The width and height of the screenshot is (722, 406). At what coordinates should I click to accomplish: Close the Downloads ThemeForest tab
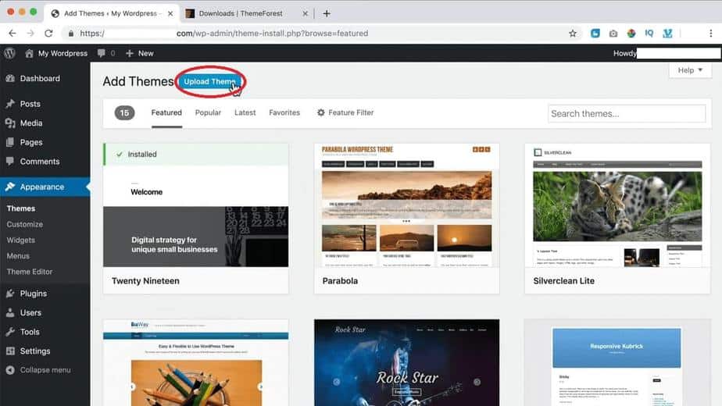(305, 14)
